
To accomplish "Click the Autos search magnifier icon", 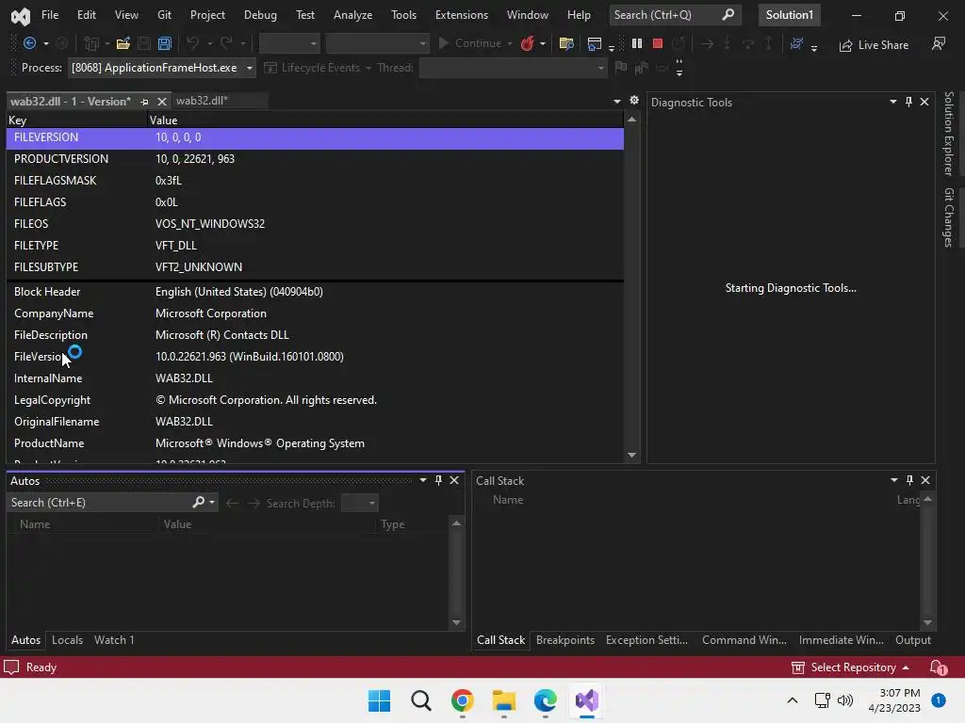I will [198, 503].
